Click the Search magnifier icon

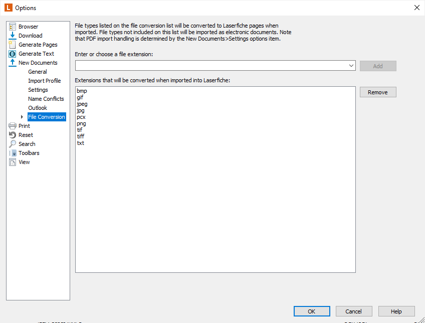pos(13,144)
